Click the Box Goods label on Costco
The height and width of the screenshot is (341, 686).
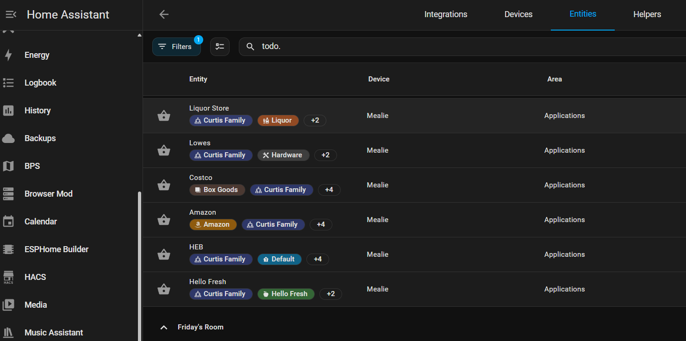[x=217, y=190]
